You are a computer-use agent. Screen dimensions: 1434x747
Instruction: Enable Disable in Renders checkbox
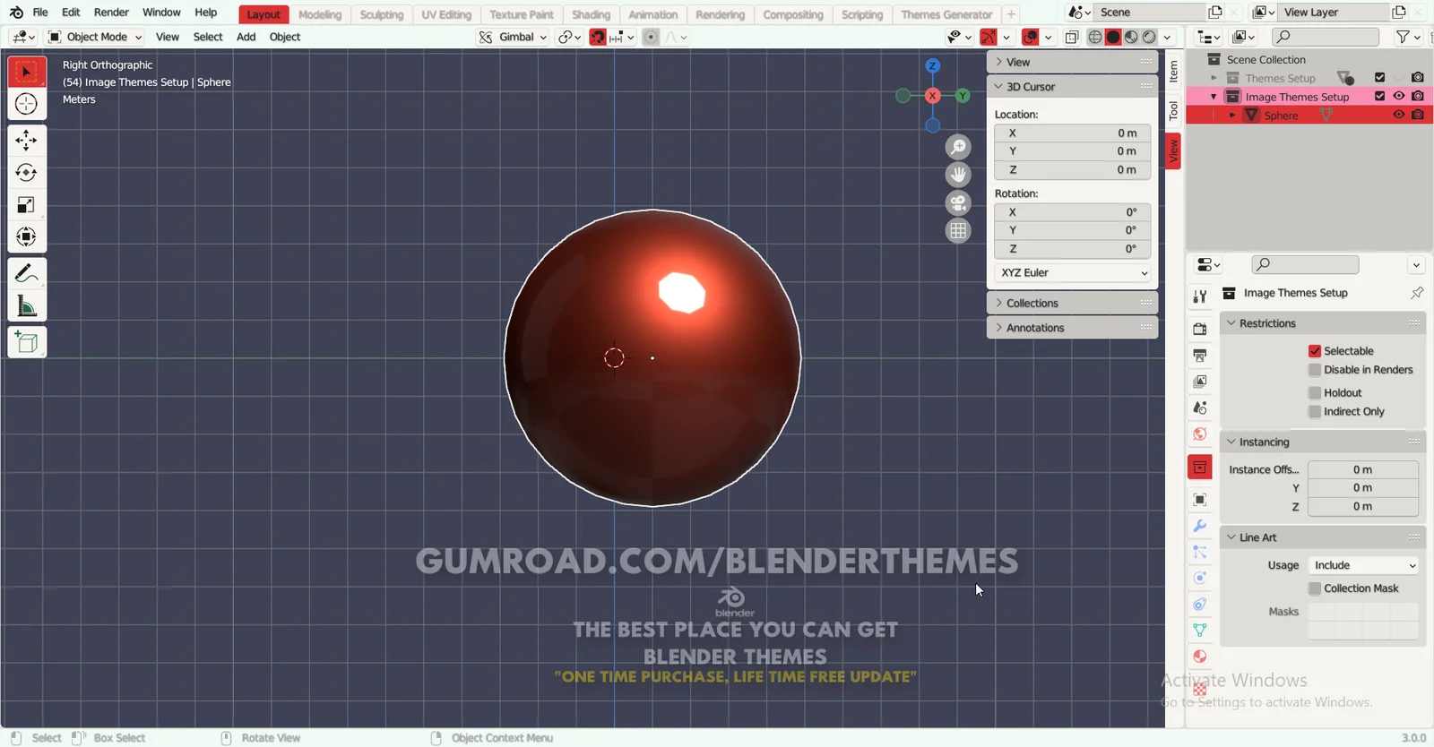[1315, 370]
